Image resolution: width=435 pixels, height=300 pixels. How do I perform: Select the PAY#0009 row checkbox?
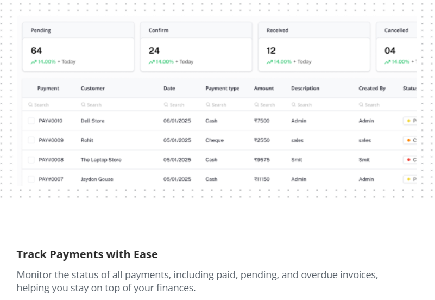pos(31,140)
